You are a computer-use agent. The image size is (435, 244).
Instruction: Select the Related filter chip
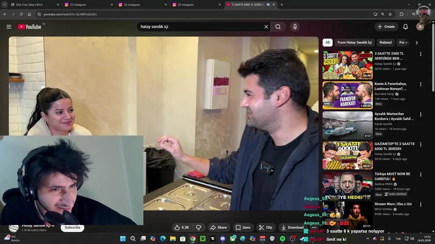click(385, 42)
